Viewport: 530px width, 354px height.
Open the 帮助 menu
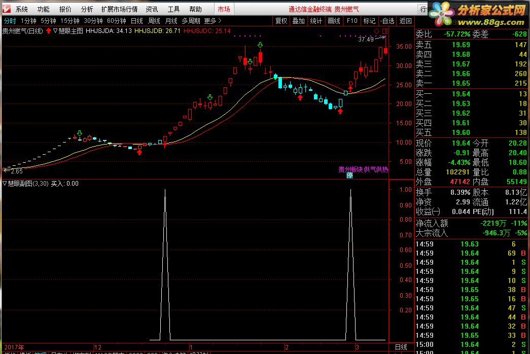[195, 9]
